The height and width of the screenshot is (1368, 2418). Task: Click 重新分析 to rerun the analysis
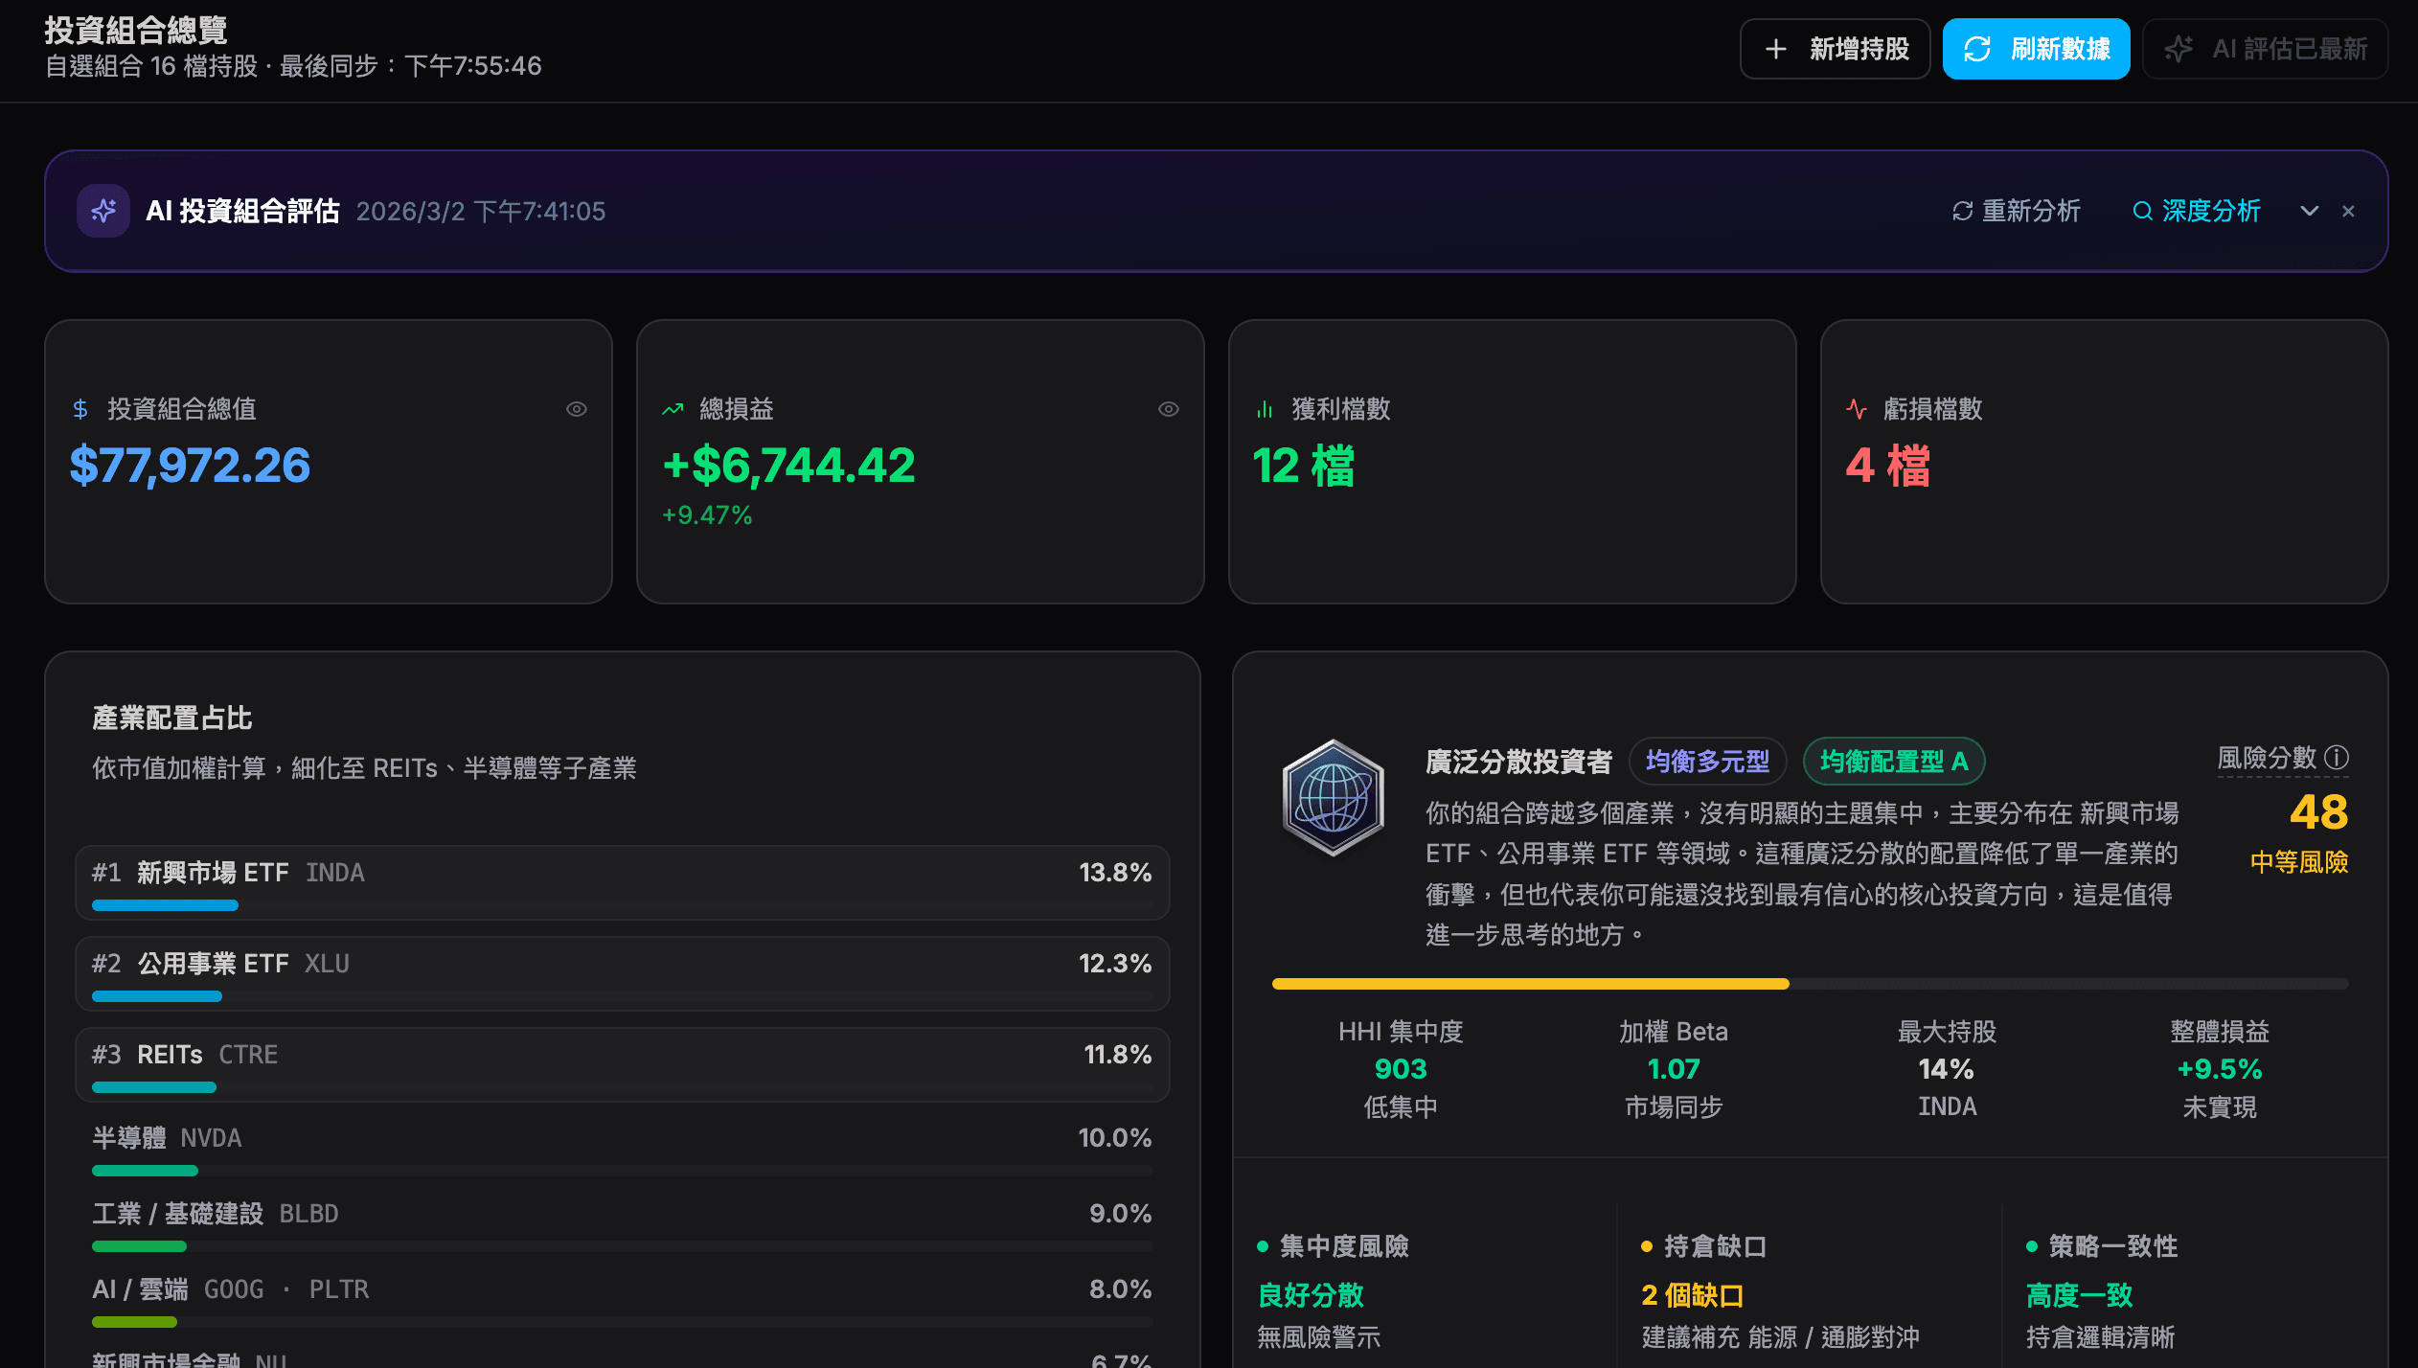[x=2016, y=211]
